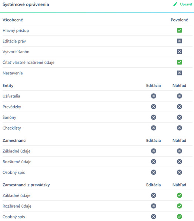The image size is (194, 221).
Task: Click Užívatelia Editácia cross icon
Action: pos(154,96)
